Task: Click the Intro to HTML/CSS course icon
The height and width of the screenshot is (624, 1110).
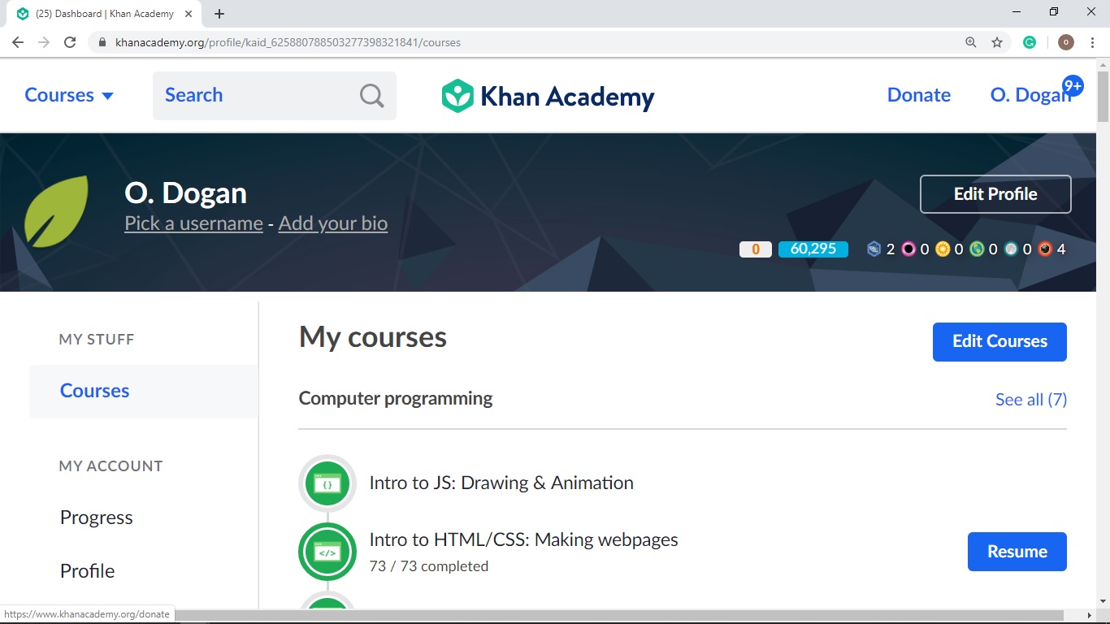Action: click(327, 552)
